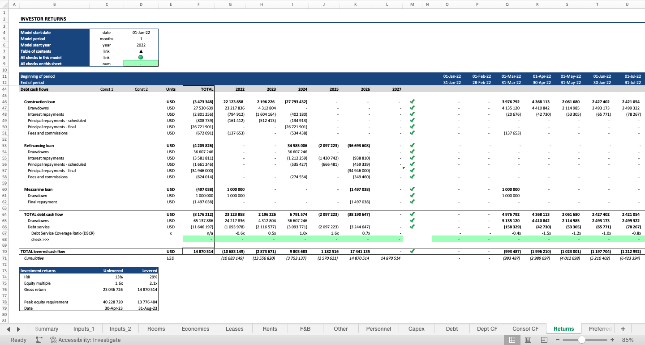Image resolution: width=645 pixels, height=345 pixels.
Task: Add a new sheet with the plus icon
Action: (623, 328)
